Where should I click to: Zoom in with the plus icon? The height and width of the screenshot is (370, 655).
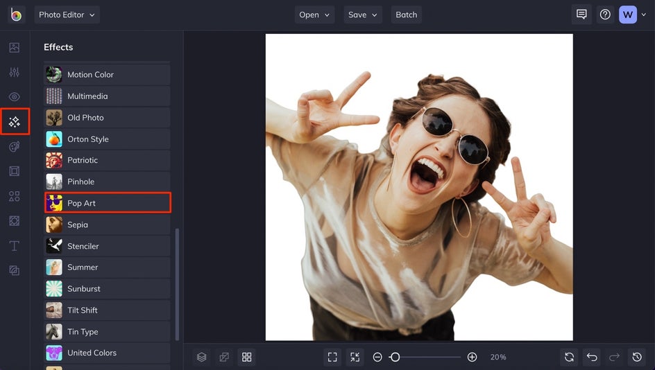(x=472, y=357)
